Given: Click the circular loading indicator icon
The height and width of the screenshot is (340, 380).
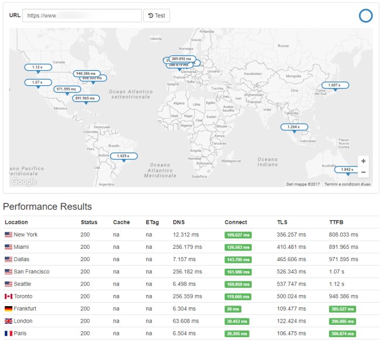Looking at the screenshot, I should pos(365,16).
